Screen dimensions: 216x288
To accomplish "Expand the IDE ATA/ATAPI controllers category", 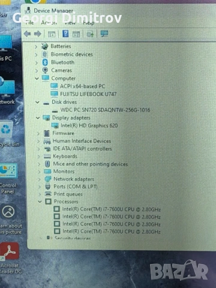I will coord(39,149).
